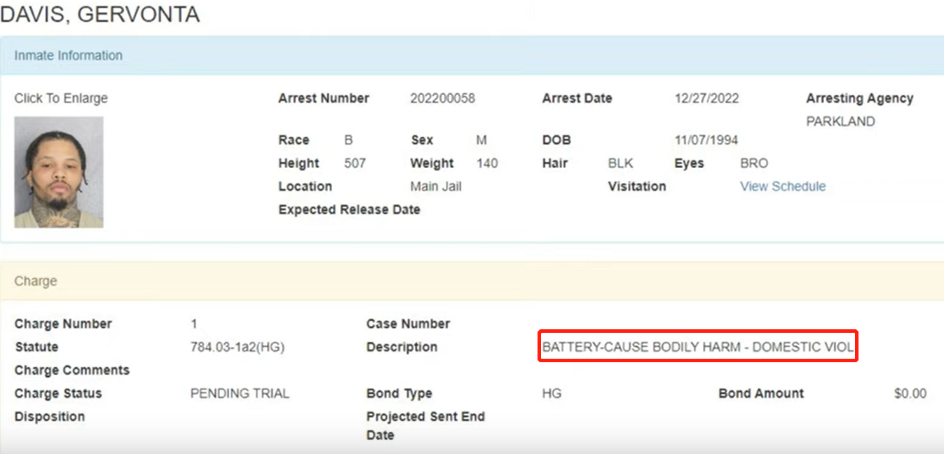Screen dimensions: 944x454
Task: Click the bond amount $0.00
Action: tap(910, 394)
